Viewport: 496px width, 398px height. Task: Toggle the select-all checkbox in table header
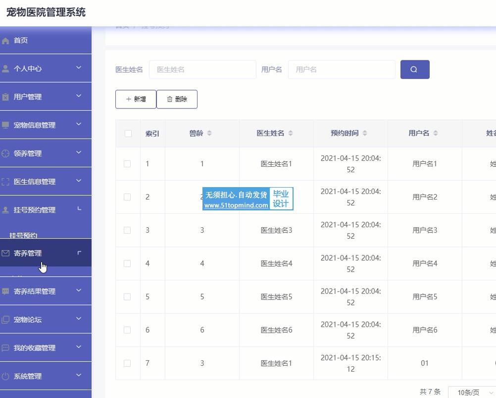point(128,133)
